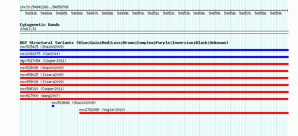Image resolution: width=298 pixels, height=136 pixels.
Task: Click the 54851k ruler tick label
Action: (154, 13)
